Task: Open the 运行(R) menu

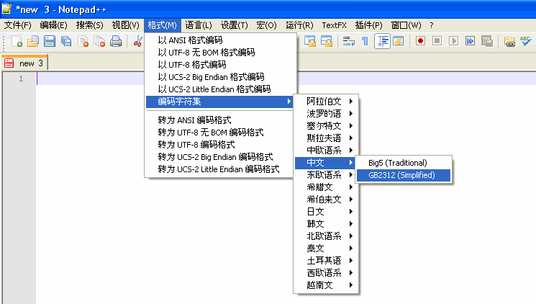Action: coord(299,25)
